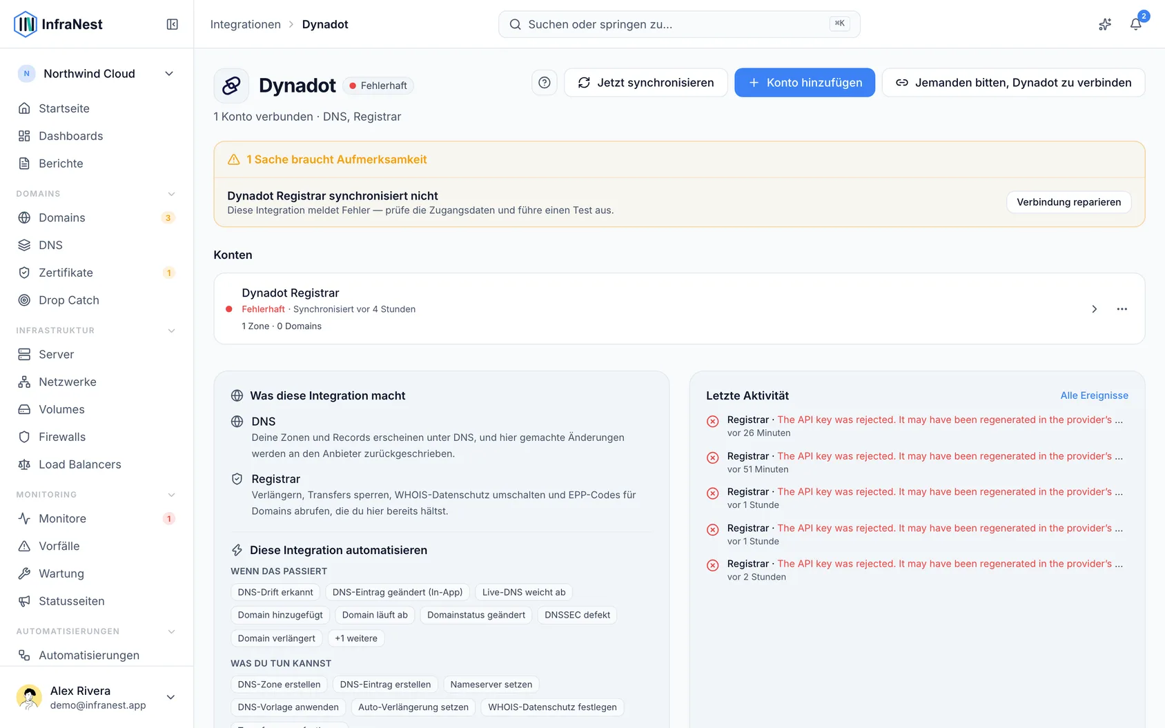1165x728 pixels.
Task: Focus the Suchen oder springen zu search field
Action: (679, 24)
